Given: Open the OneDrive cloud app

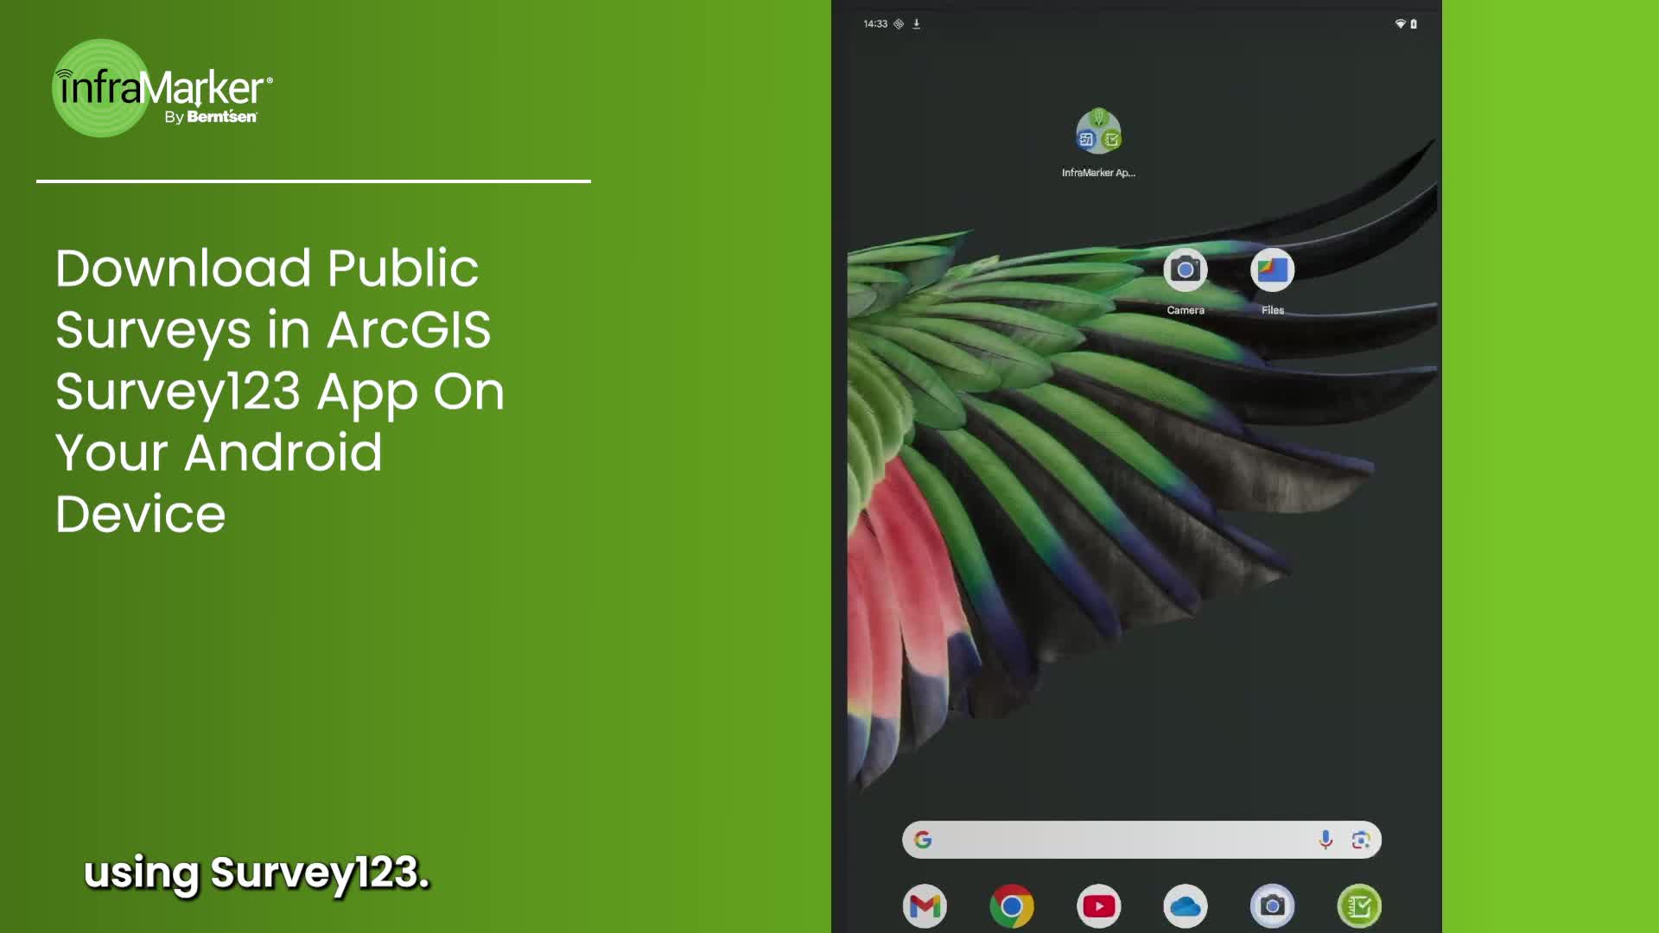Looking at the screenshot, I should tap(1185, 906).
